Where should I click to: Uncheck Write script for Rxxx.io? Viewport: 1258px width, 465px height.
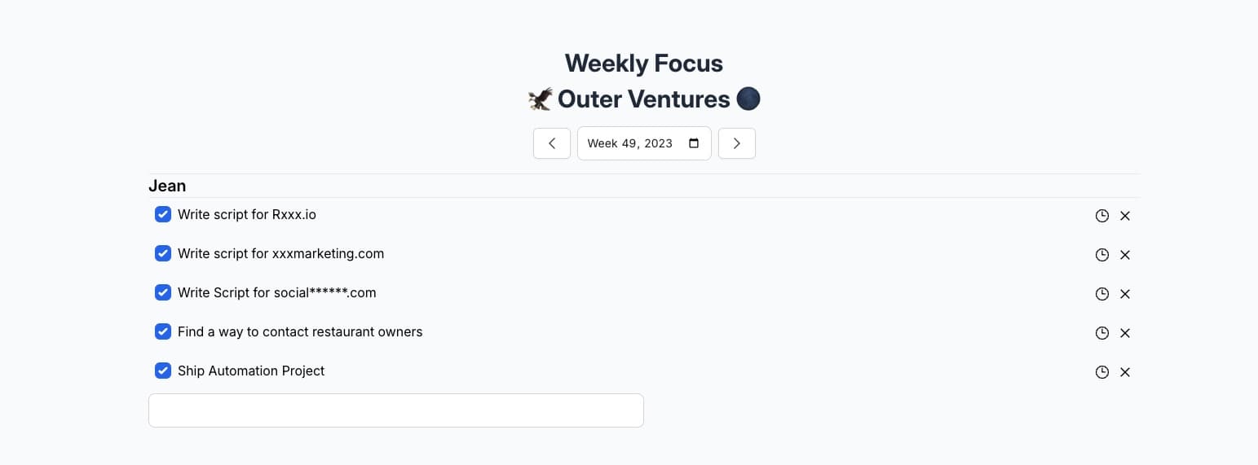(163, 215)
